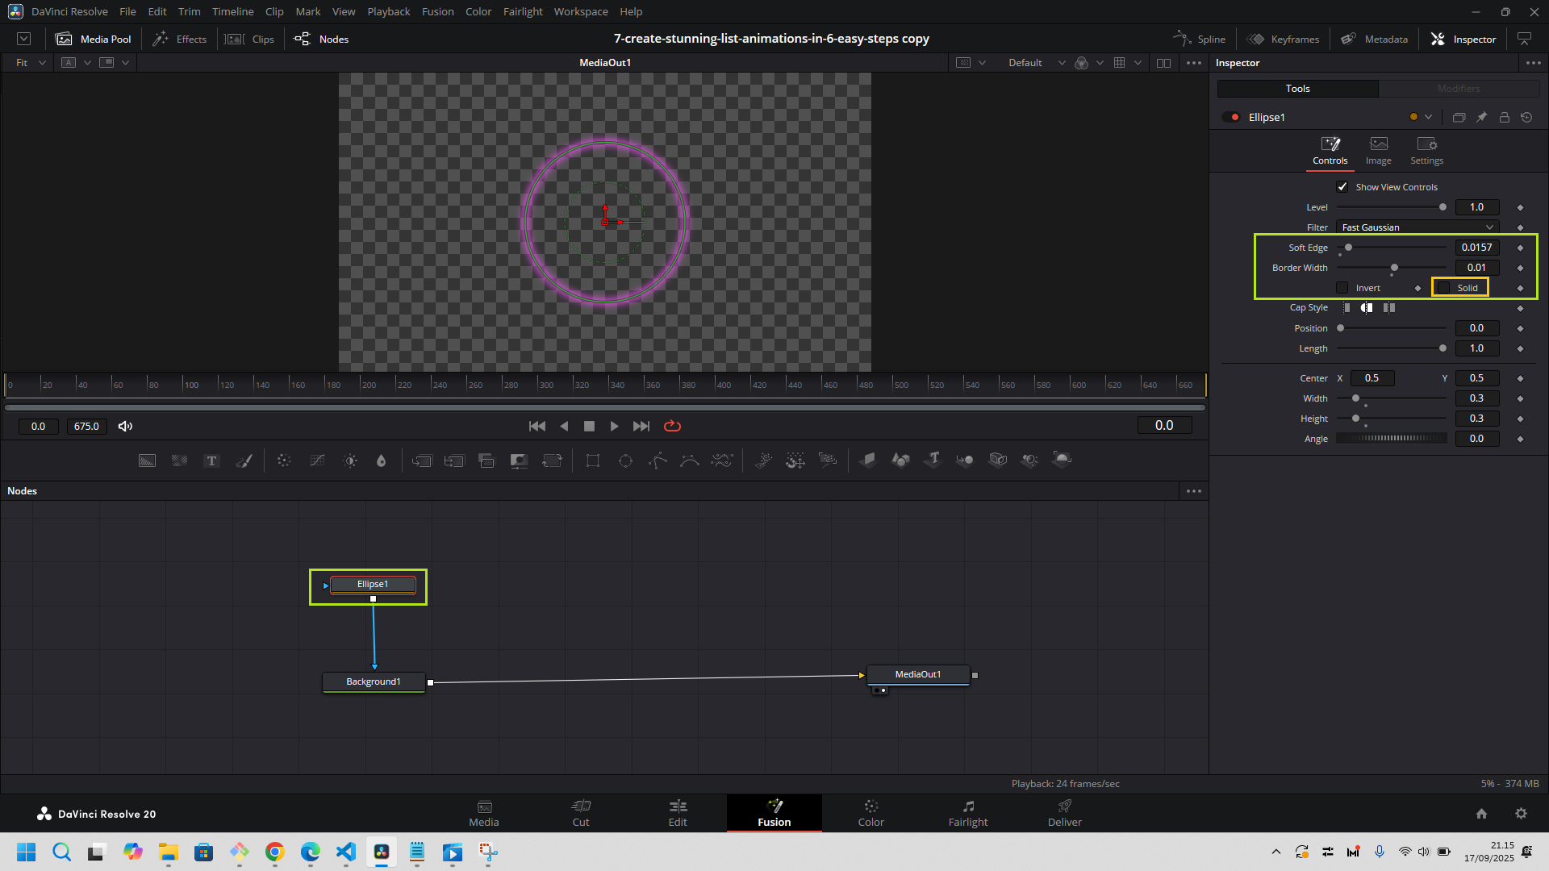Uncheck Show View Controls

pos(1342,187)
